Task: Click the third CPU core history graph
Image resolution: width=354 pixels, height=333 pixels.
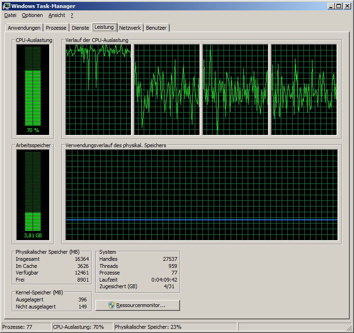Action: [235, 90]
